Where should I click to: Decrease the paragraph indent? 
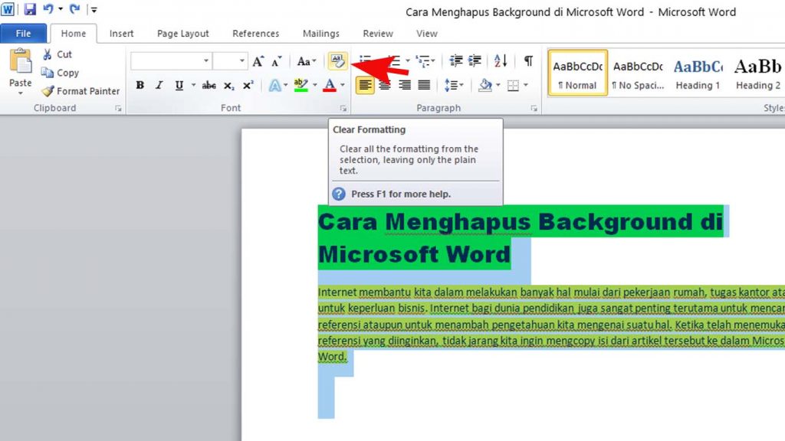click(455, 61)
